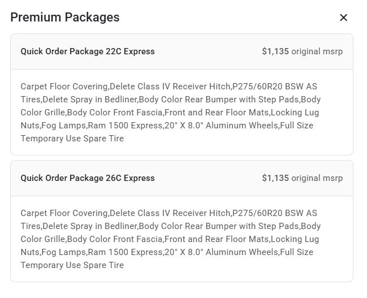The image size is (367, 298).
Task: Click "Carpet Floor Covering" in 22C description
Action: [x=64, y=87]
